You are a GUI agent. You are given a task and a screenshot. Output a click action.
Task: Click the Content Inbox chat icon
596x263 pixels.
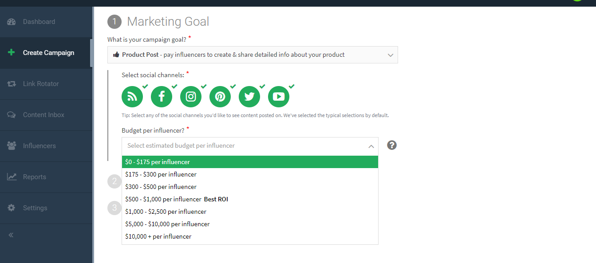(x=12, y=115)
